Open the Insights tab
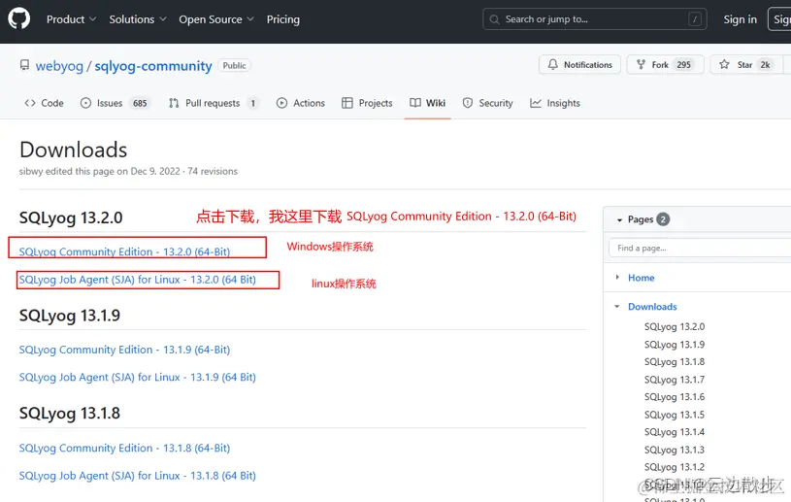The height and width of the screenshot is (502, 791). click(x=555, y=103)
